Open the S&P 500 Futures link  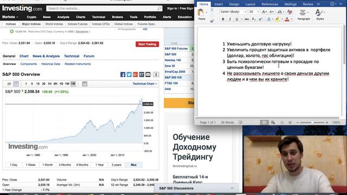click(176, 49)
